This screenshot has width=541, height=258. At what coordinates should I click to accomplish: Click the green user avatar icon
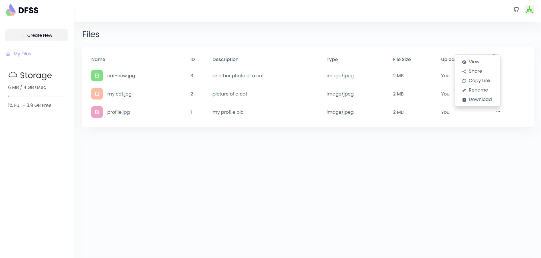[529, 10]
